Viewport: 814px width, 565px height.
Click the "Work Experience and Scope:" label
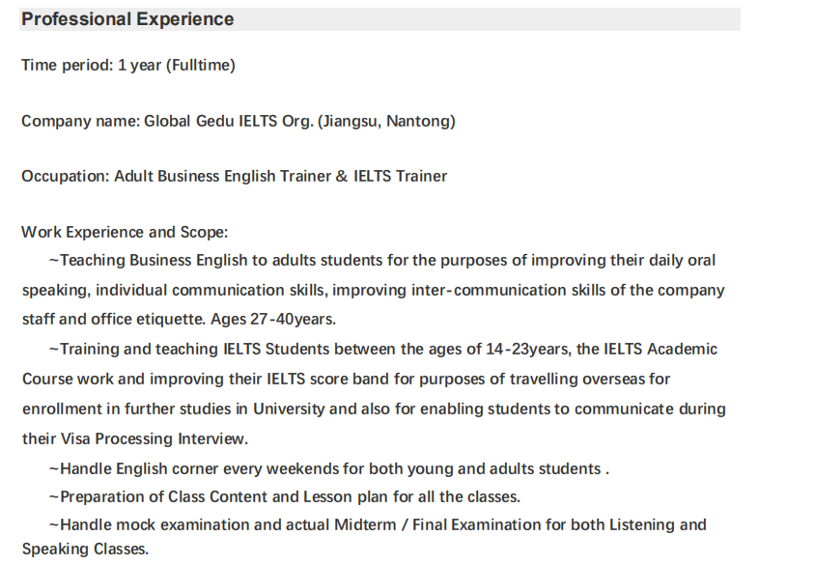pos(124,233)
